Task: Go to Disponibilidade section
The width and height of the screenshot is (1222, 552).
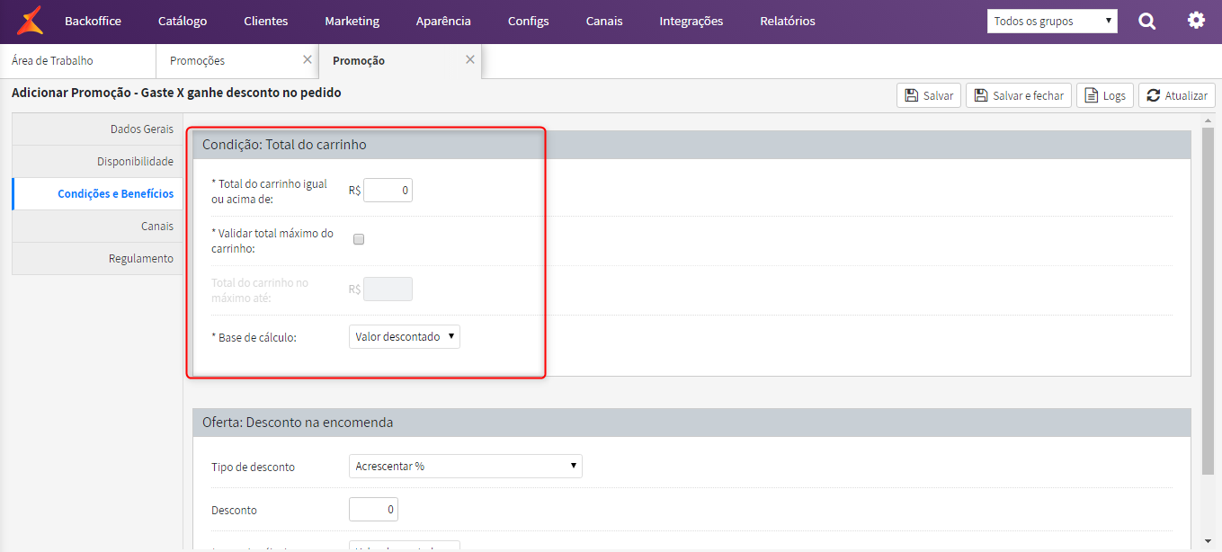Action: pyautogui.click(x=97, y=161)
